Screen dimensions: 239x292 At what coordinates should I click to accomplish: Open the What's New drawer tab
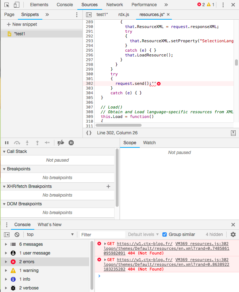pyautogui.click(x=50, y=225)
